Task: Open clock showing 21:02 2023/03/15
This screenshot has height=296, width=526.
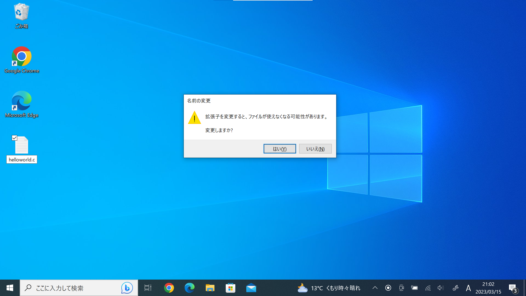Action: [488, 288]
